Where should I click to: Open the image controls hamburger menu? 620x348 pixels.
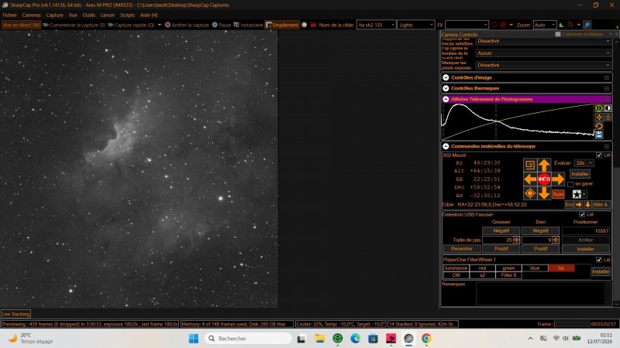click(x=607, y=78)
